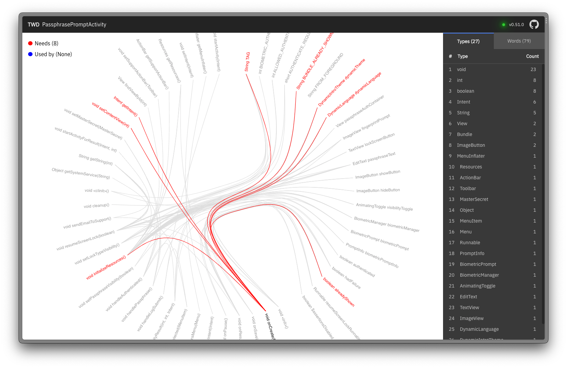567x368 pixels.
Task: Open the GitHub repository icon
Action: [x=534, y=24]
